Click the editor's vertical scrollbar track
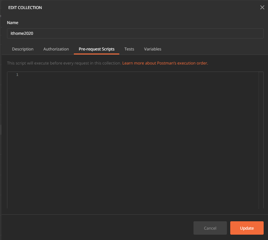This screenshot has height=240, width=268. (261, 140)
